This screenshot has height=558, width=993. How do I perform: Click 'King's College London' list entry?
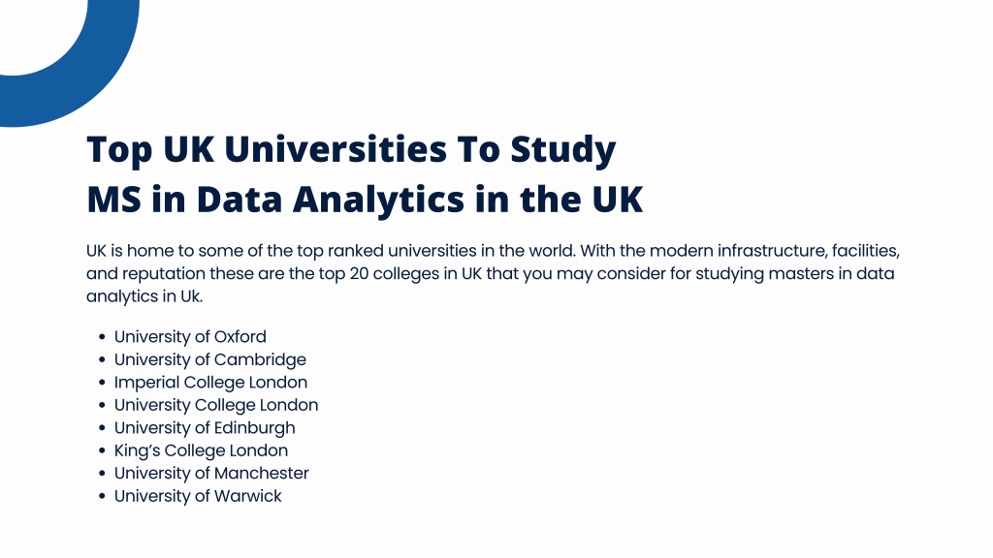coord(201,450)
